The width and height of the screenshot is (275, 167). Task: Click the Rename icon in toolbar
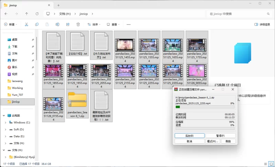pyautogui.click(x=57, y=24)
